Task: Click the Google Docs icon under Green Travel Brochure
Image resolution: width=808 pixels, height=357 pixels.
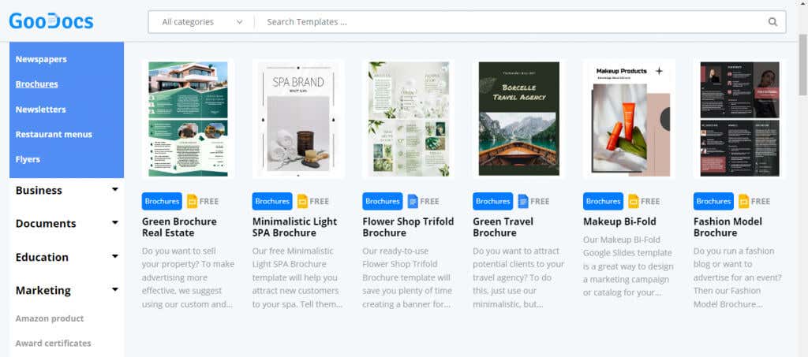Action: tap(523, 201)
